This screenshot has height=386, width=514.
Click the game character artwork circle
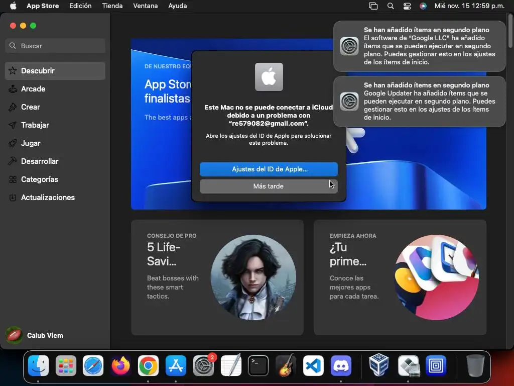coord(253,277)
